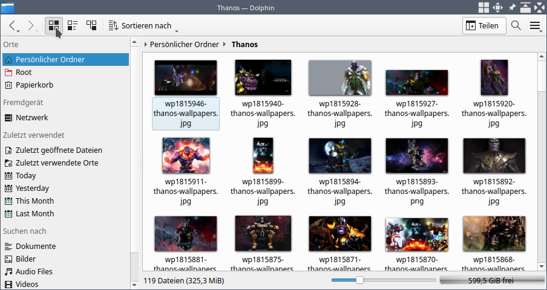Image resolution: width=547 pixels, height=290 pixels.
Task: Click the four-squares grid icon in title bar
Action: coord(483,7)
